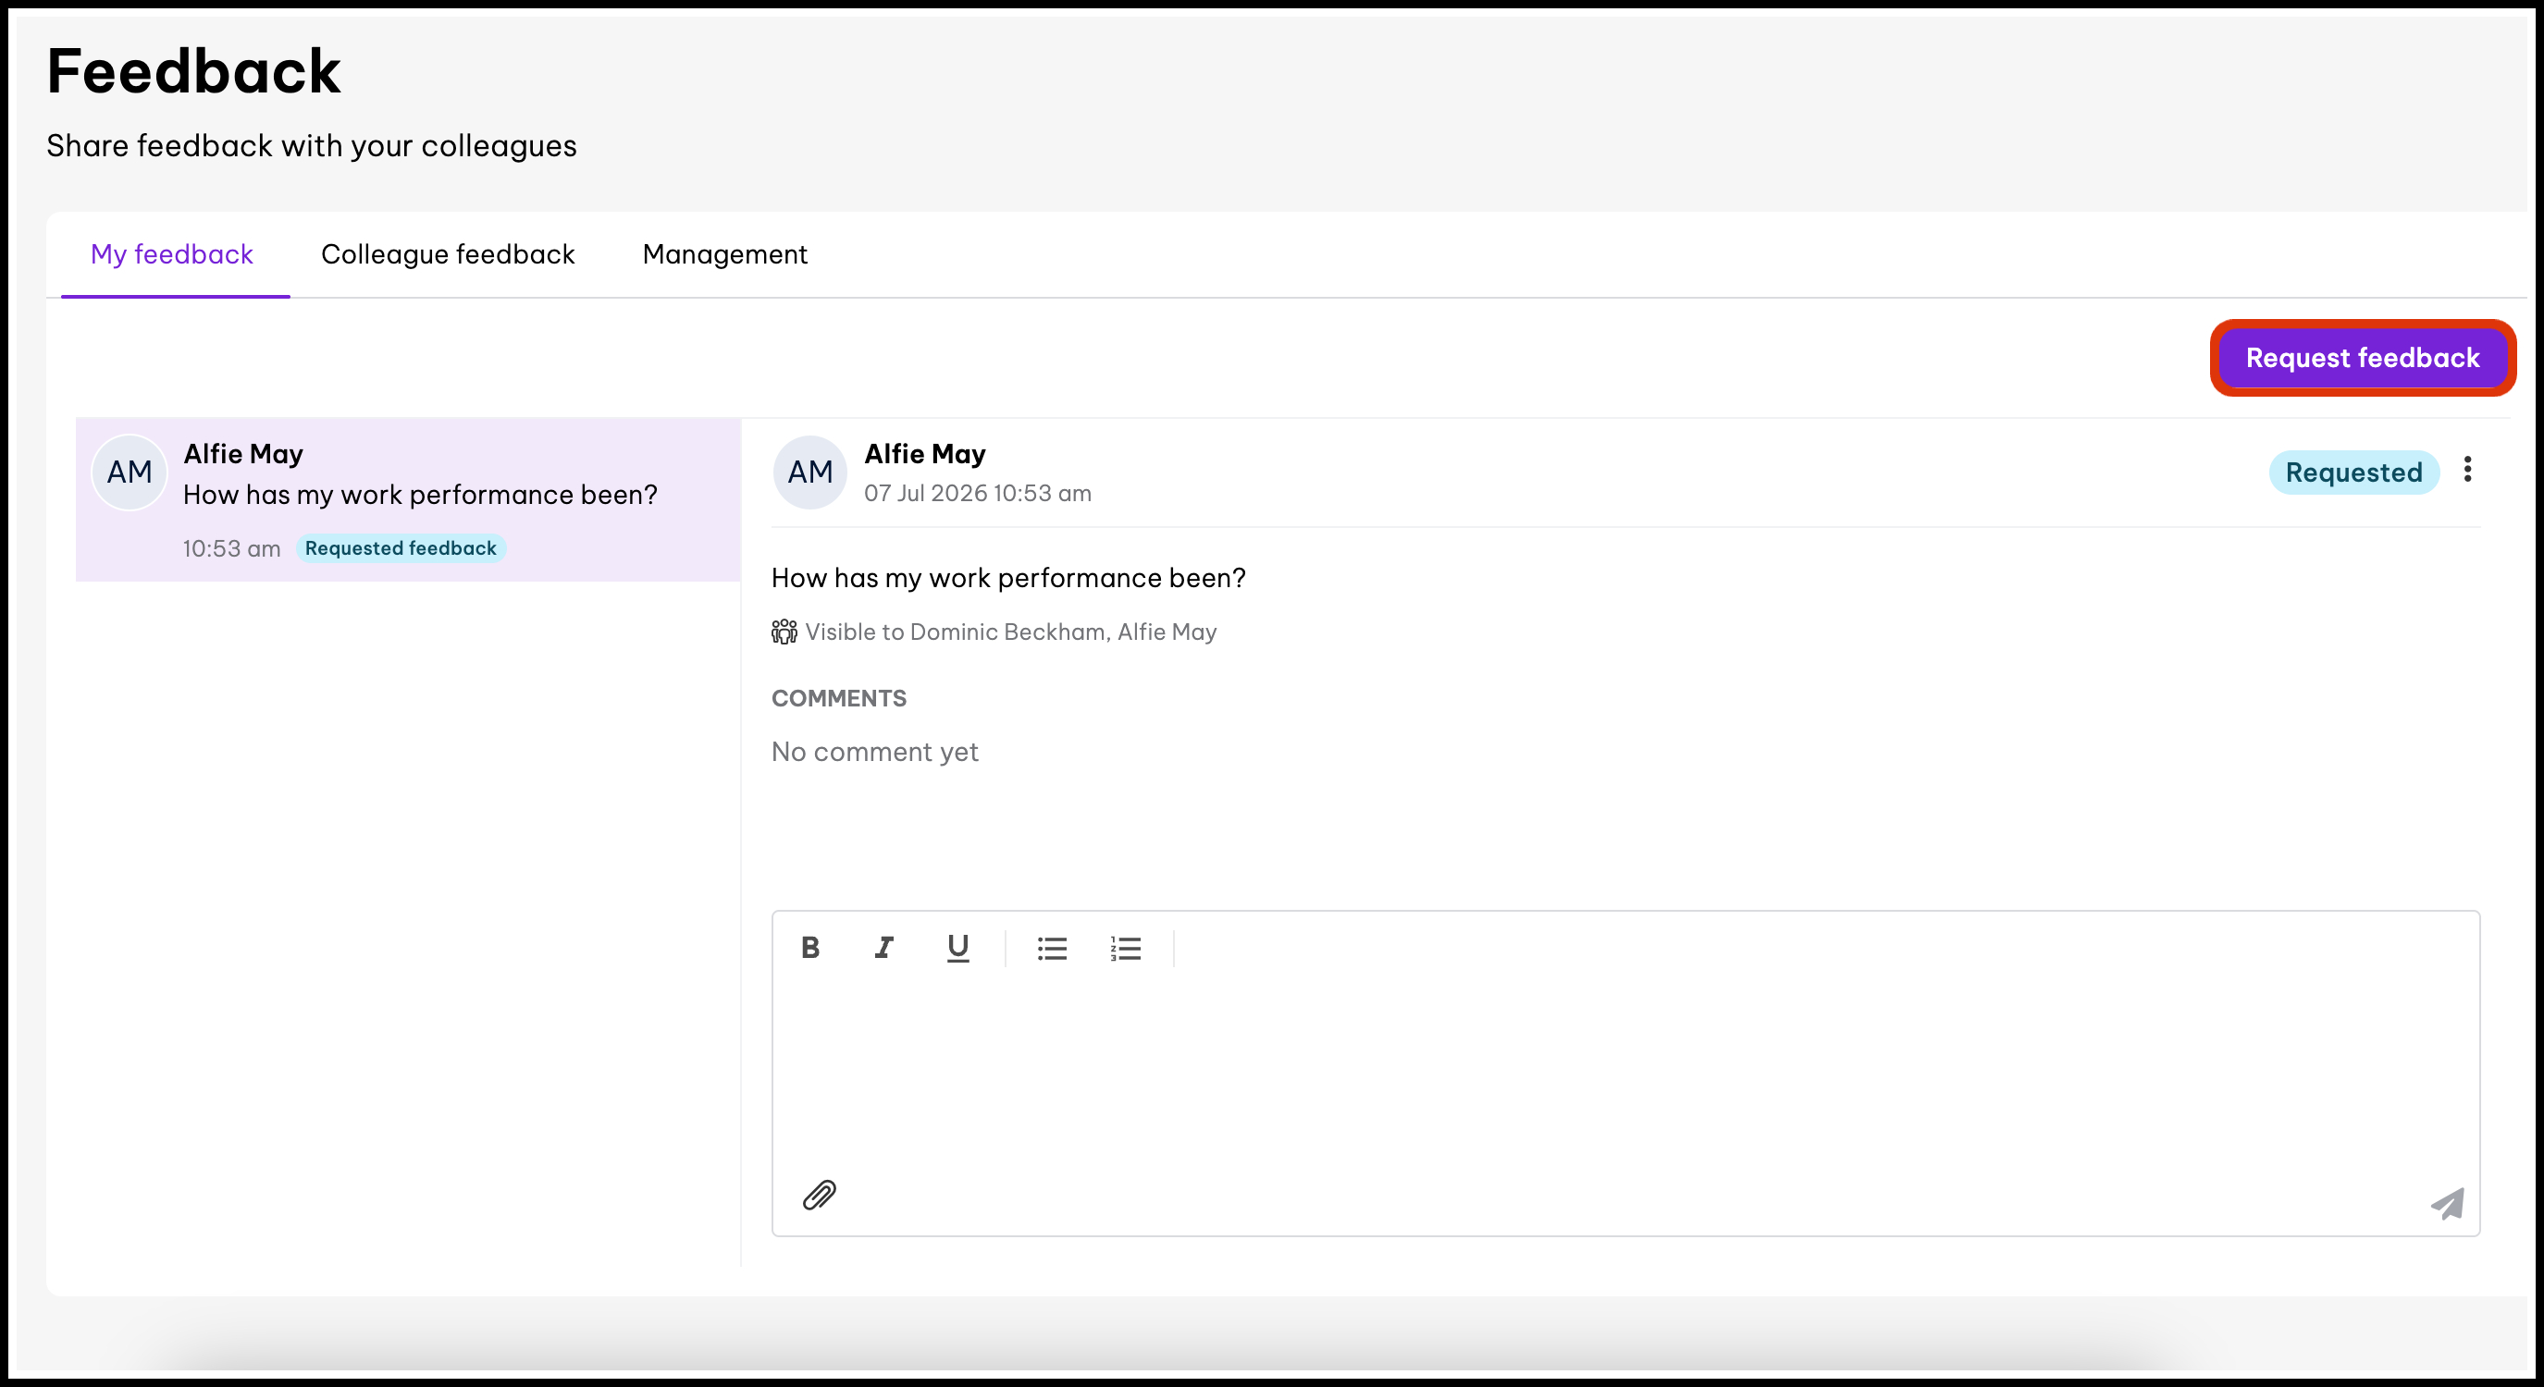The width and height of the screenshot is (2544, 1387).
Task: Click the AM avatar in detail header
Action: [809, 472]
